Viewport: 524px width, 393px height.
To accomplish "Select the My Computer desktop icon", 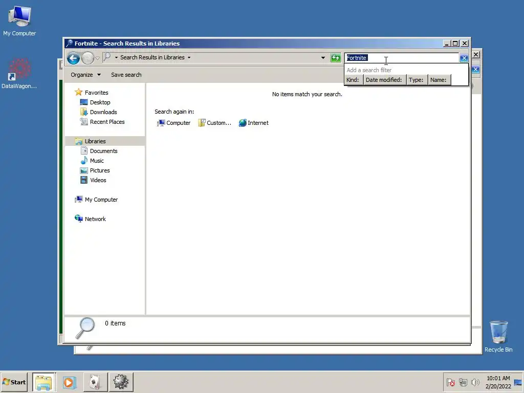I will [x=19, y=21].
